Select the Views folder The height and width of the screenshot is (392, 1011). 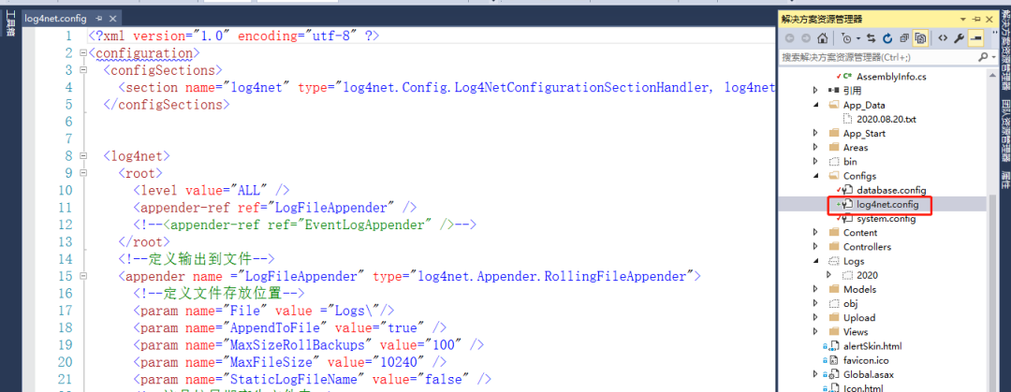[x=856, y=332]
